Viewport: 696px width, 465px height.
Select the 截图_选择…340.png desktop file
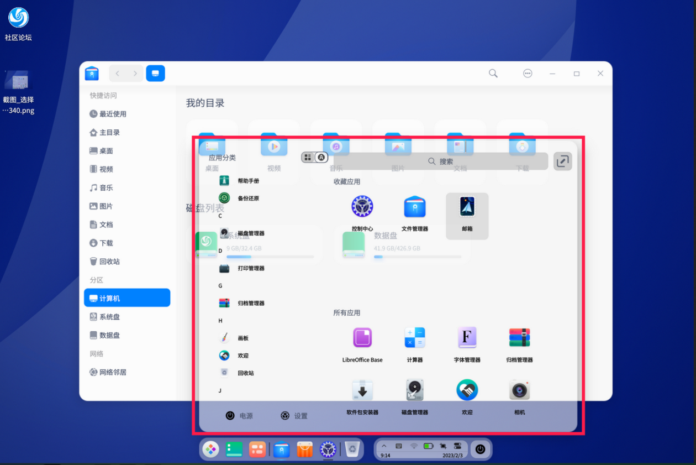(x=18, y=92)
